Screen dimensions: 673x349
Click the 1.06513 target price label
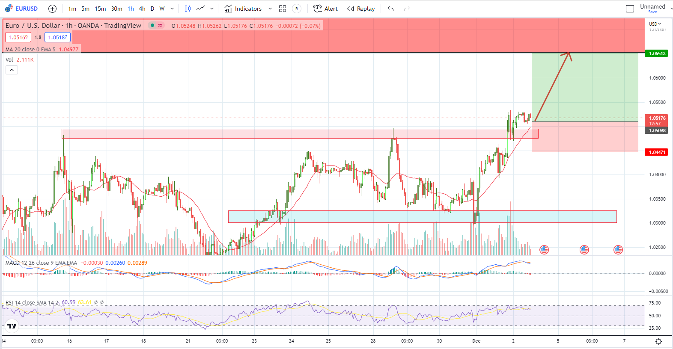tap(657, 53)
